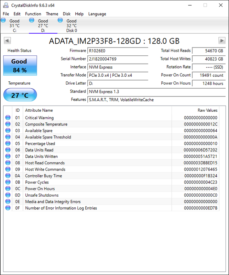
Task: Click status orb for Available Spare Threshold row
Action: pyautogui.click(x=8, y=137)
